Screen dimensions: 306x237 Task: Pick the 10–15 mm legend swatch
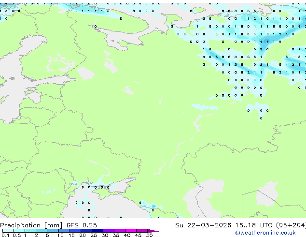tap(64, 231)
